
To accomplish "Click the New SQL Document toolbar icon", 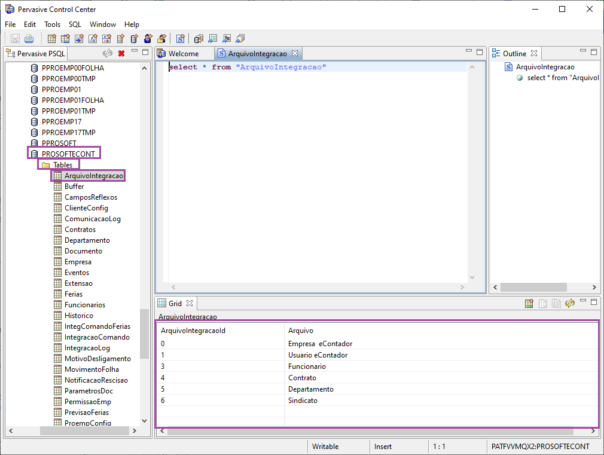I will click(x=180, y=39).
